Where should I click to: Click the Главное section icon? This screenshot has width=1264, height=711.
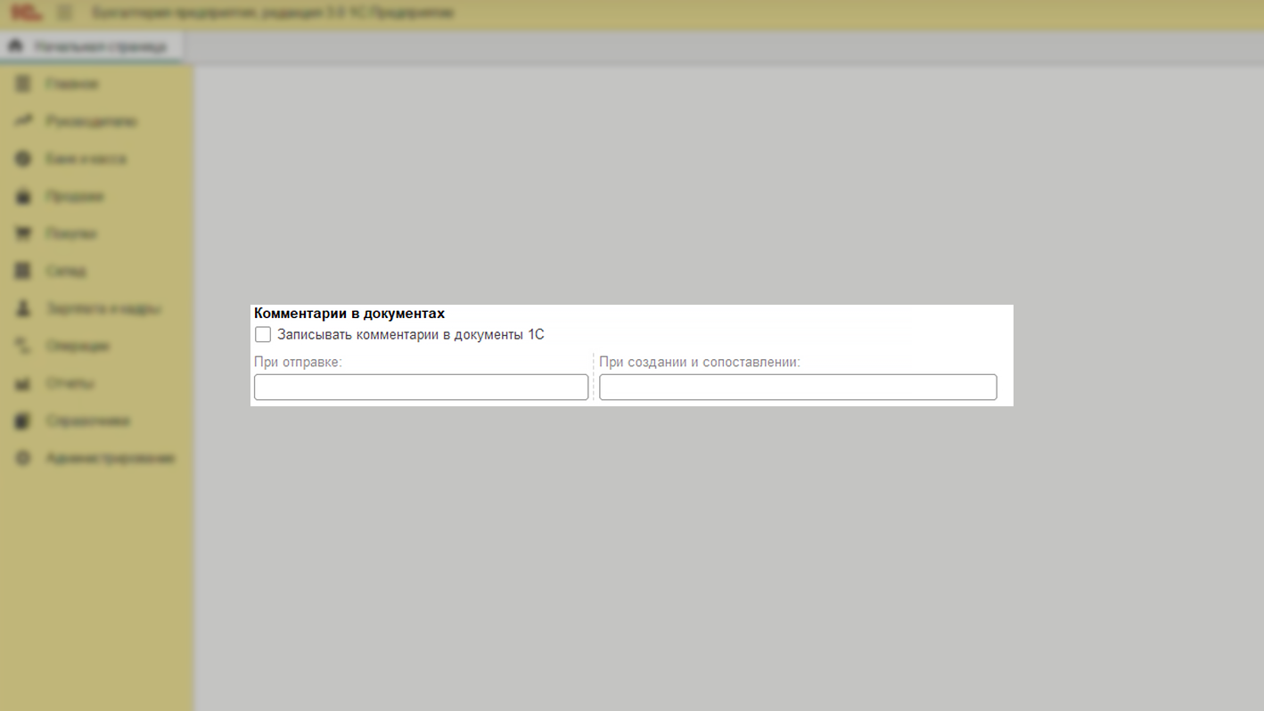[x=24, y=84]
